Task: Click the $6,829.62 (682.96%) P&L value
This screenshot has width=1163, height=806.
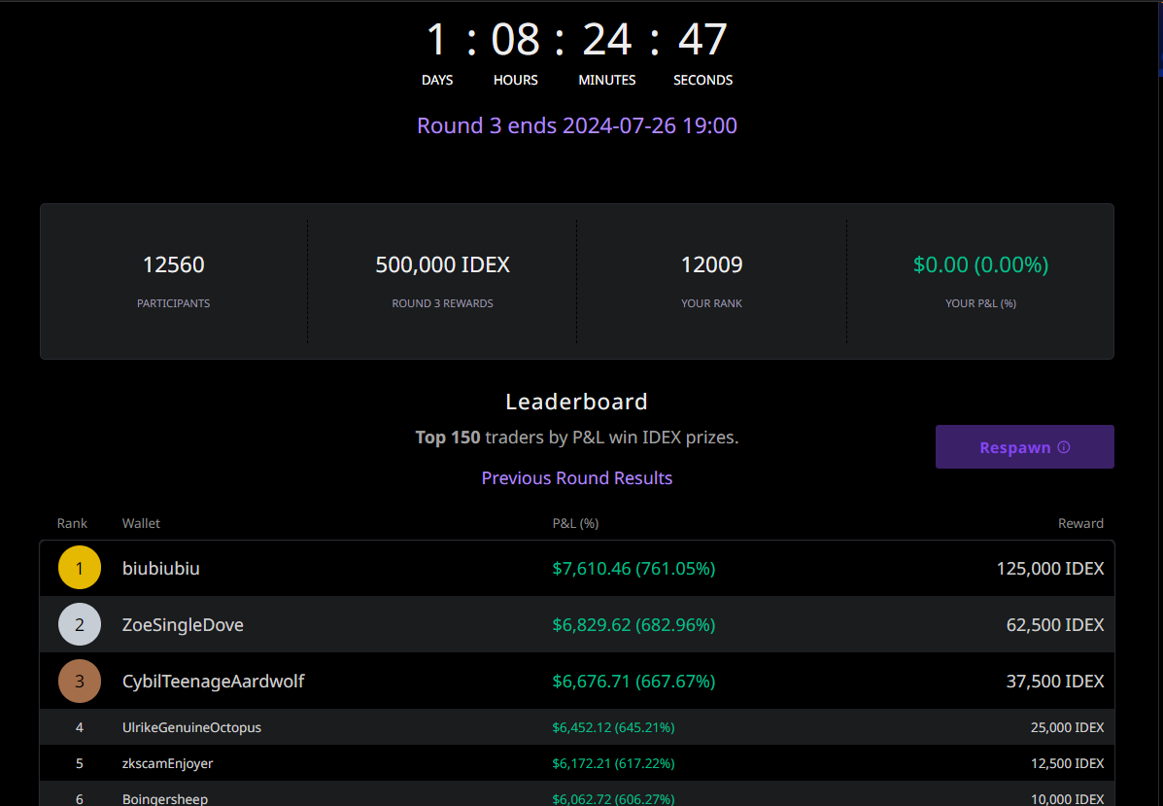Action: point(633,625)
